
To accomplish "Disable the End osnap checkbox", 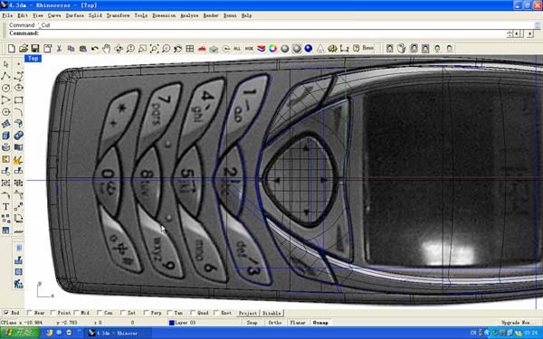I will [x=6, y=313].
